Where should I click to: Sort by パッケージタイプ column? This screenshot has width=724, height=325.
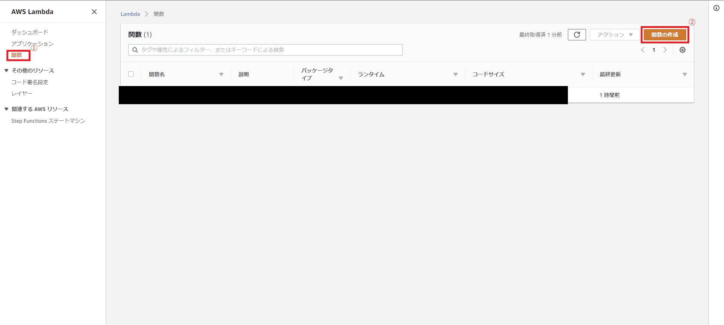pos(341,78)
